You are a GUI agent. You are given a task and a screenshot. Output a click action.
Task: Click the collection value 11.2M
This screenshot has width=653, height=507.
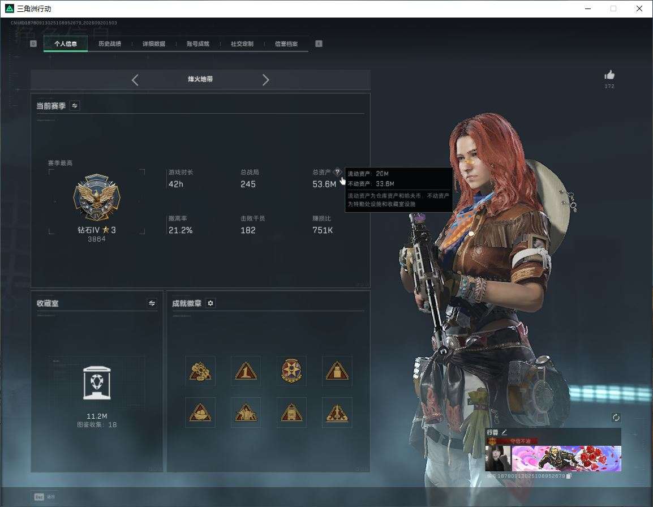click(x=97, y=416)
